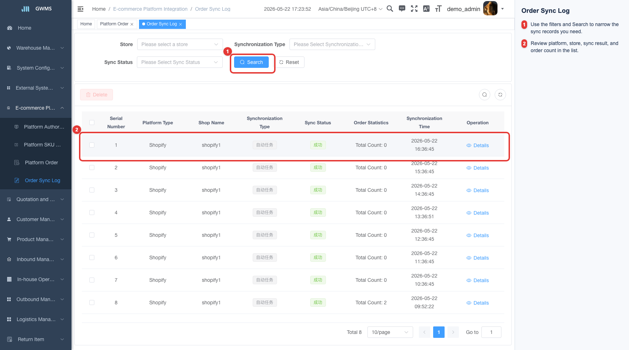Click the Delete button
The image size is (629, 350).
[x=96, y=95]
